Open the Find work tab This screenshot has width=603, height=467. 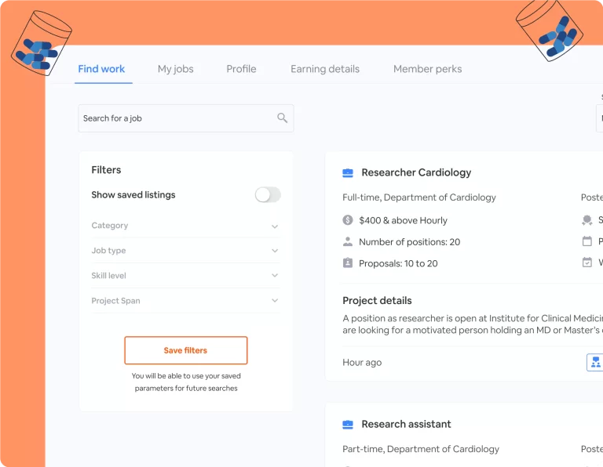click(101, 69)
